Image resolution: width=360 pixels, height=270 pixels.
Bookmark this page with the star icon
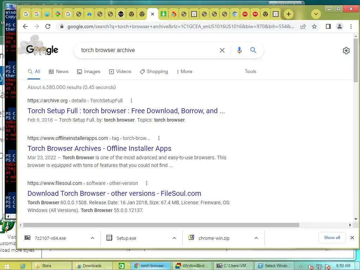[x=314, y=26]
